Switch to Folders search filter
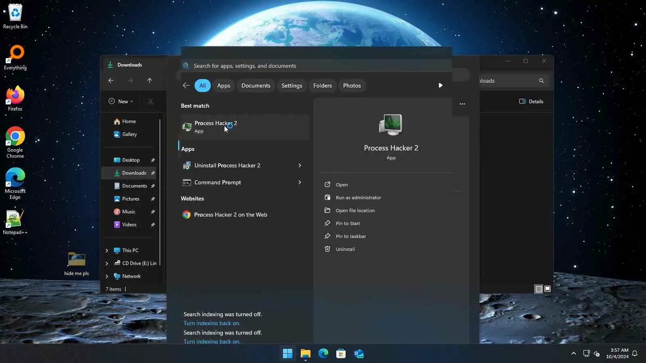The width and height of the screenshot is (646, 363). 323,86
